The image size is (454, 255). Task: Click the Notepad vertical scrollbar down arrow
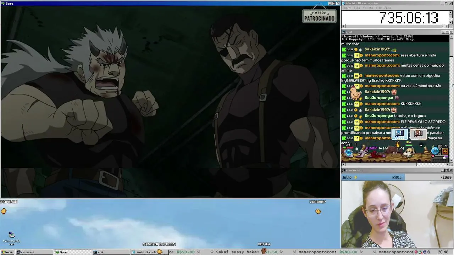(451, 22)
